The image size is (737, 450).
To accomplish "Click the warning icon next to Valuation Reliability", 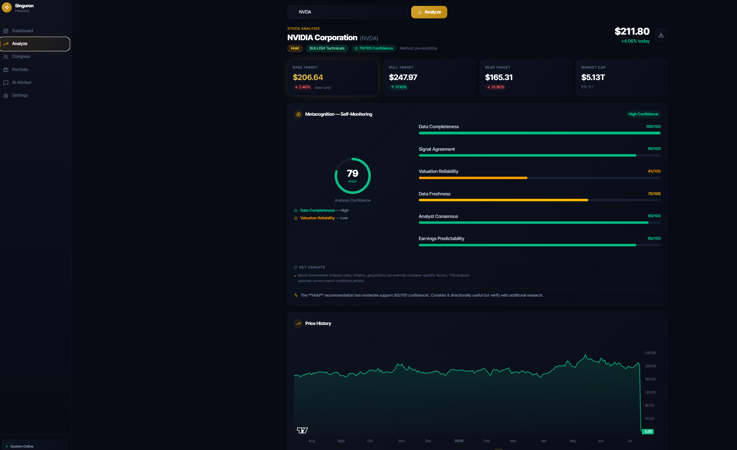I will coord(296,218).
